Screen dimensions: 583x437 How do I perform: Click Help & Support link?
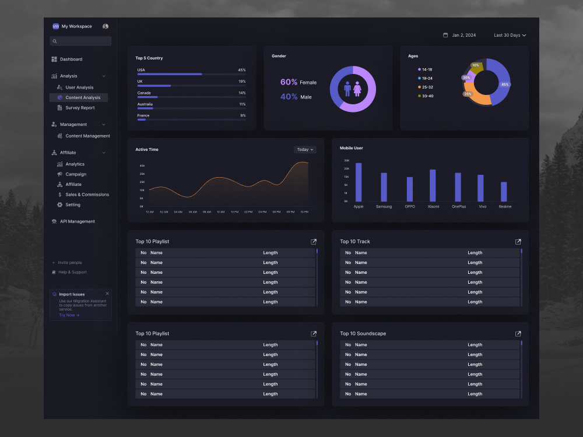[72, 272]
